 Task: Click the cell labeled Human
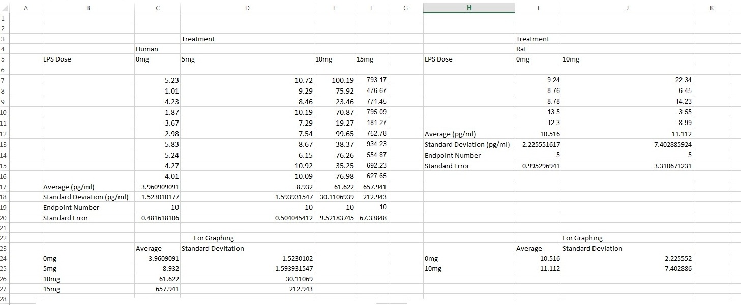pos(147,49)
